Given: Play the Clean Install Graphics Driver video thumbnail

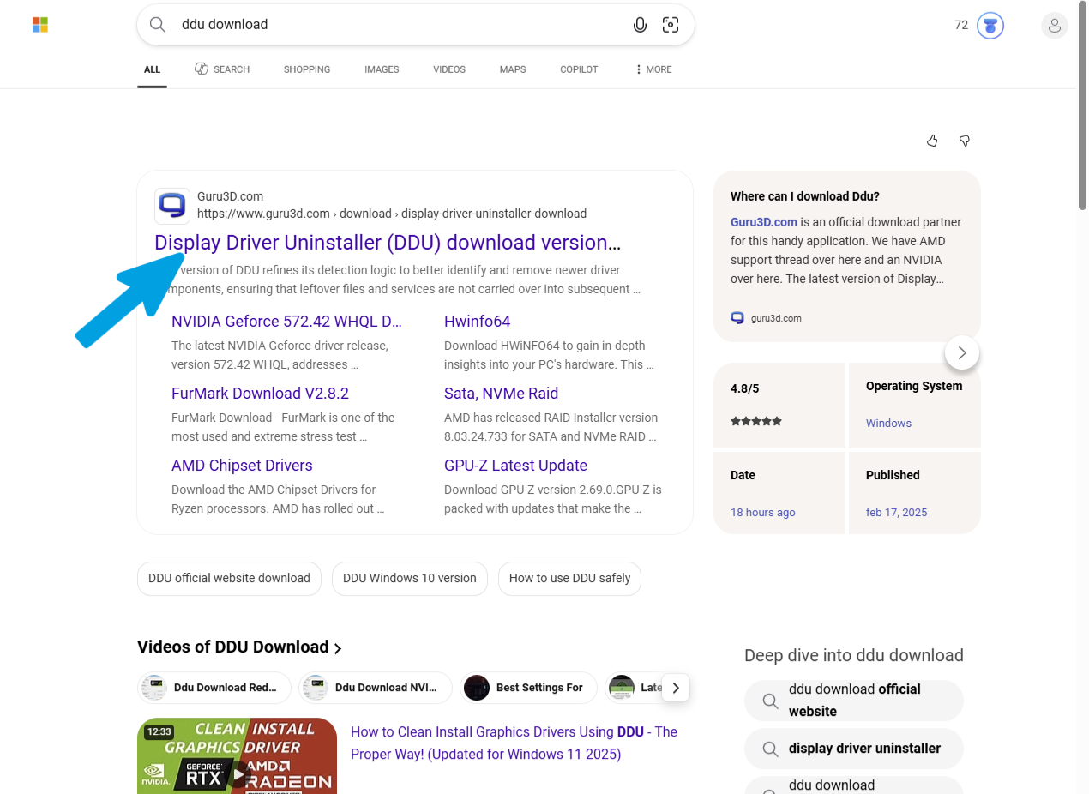Looking at the screenshot, I should pyautogui.click(x=237, y=755).
